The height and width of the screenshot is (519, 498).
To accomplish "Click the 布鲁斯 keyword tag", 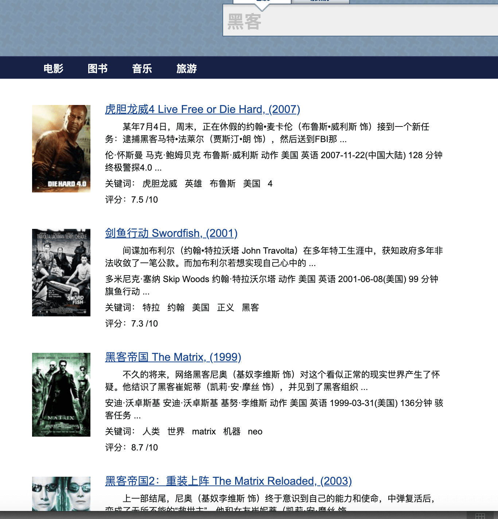I will point(222,184).
